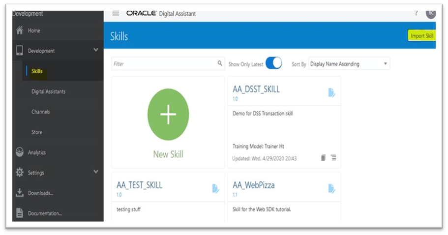
Task: Click the New Skill label
Action: coord(168,154)
